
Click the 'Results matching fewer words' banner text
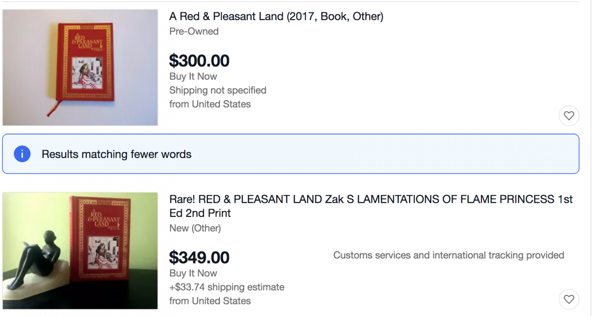(x=117, y=154)
